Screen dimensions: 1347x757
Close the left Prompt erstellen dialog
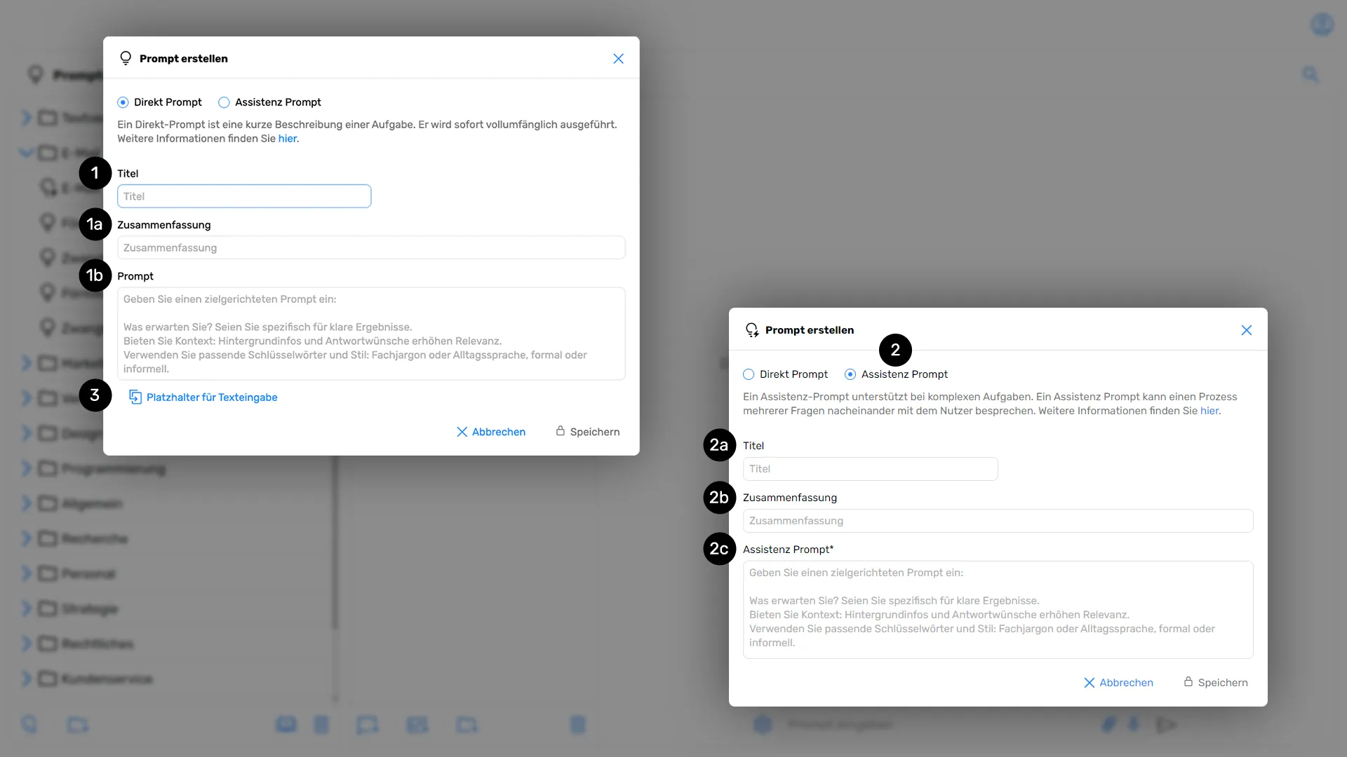[618, 59]
